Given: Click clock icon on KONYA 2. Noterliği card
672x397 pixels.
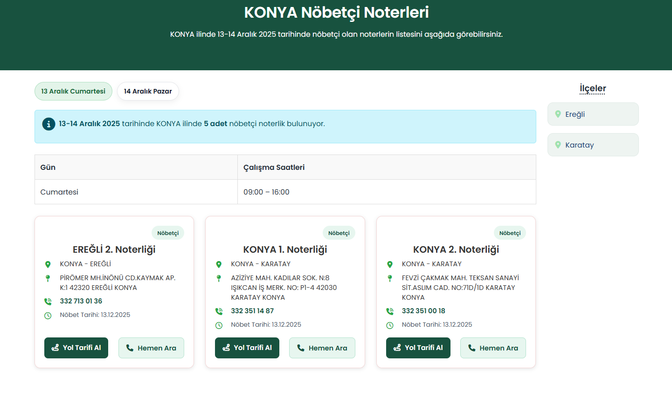Looking at the screenshot, I should pos(390,325).
